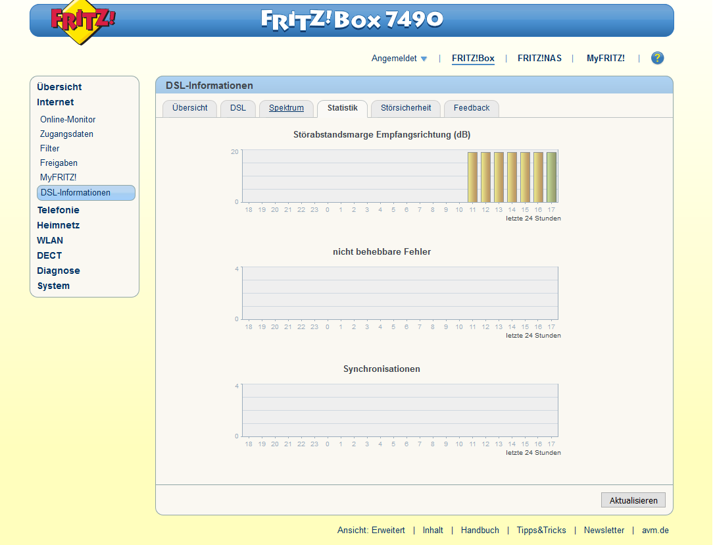Switch to the Spektrum tab

tap(286, 108)
